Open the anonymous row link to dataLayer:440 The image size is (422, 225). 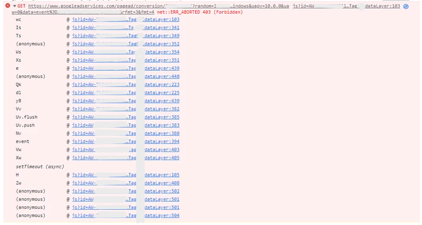click(126, 76)
